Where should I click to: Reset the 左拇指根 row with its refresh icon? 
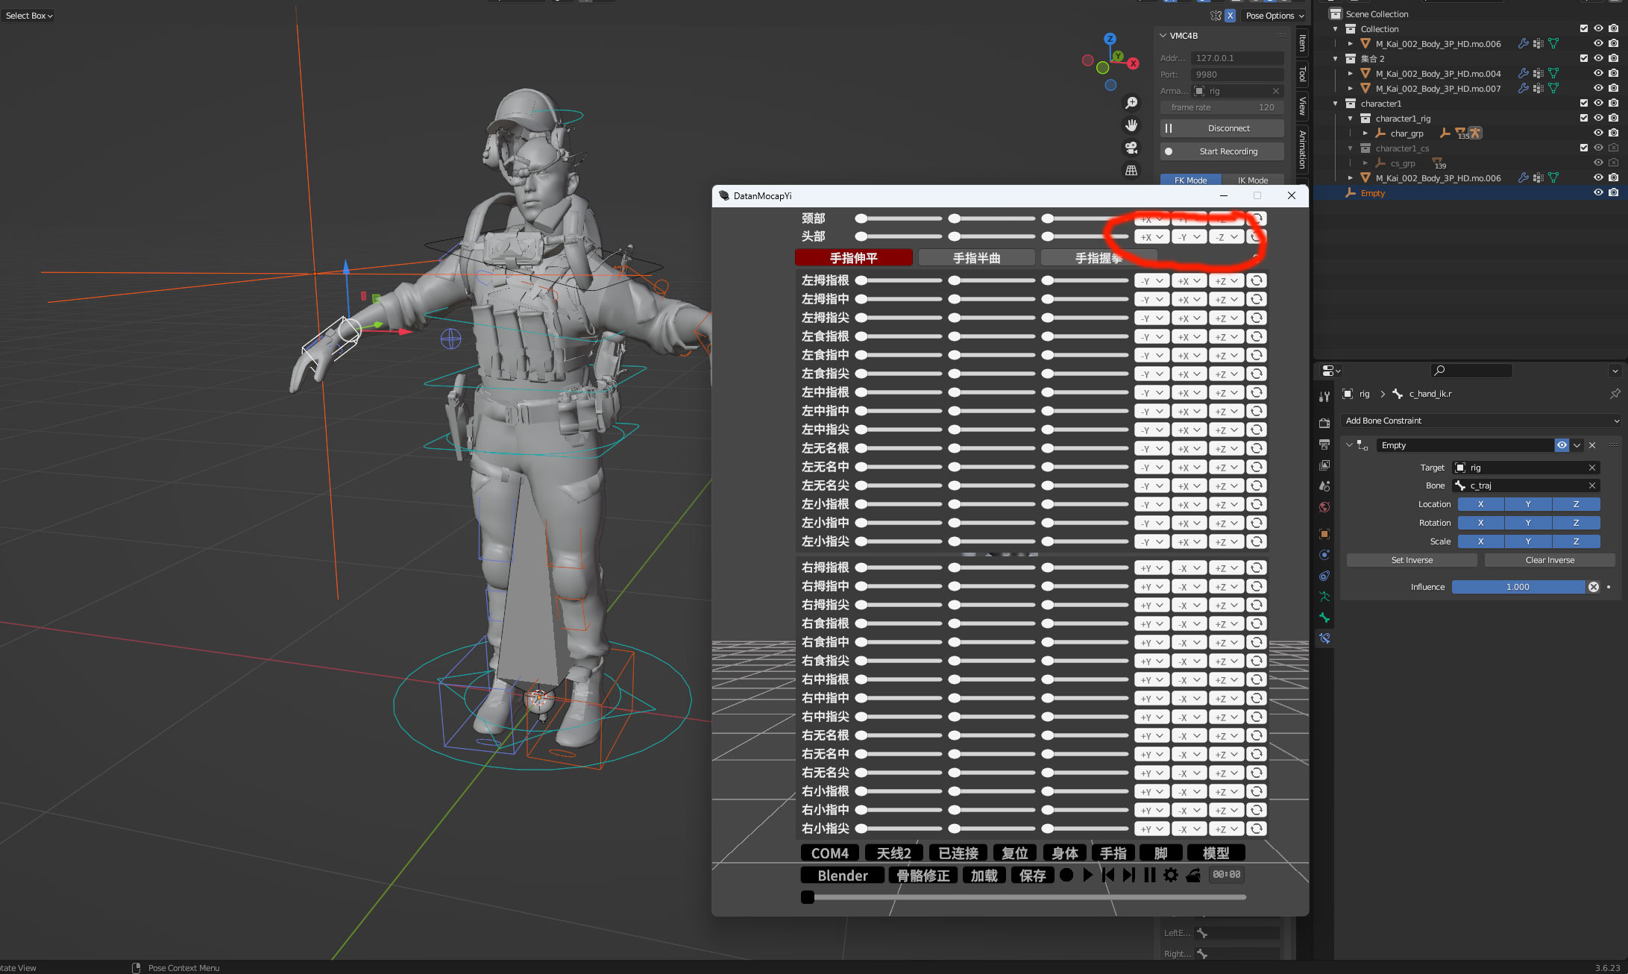pos(1257,280)
